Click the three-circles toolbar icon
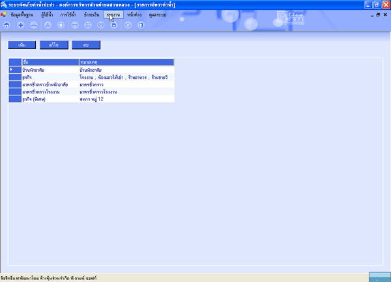Screen dimensions: 391x282 click(48, 25)
